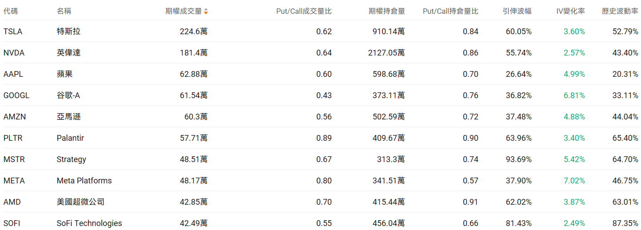Screen dimensions: 641x230
Task: Open the TSLA ticker link
Action: 13,32
